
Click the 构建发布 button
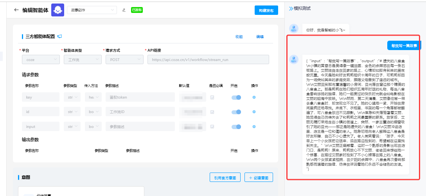266,10
